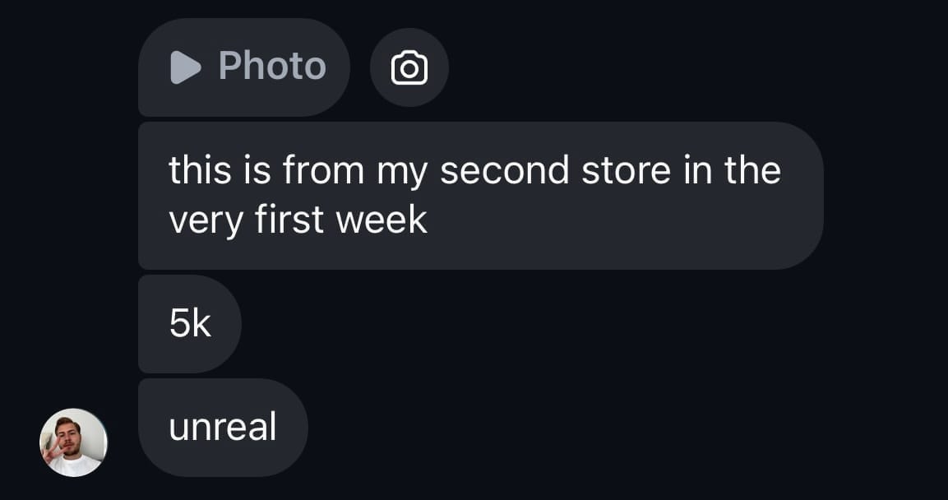Select the "second store" message bubble
Image resolution: width=948 pixels, height=500 pixels.
tap(480, 196)
